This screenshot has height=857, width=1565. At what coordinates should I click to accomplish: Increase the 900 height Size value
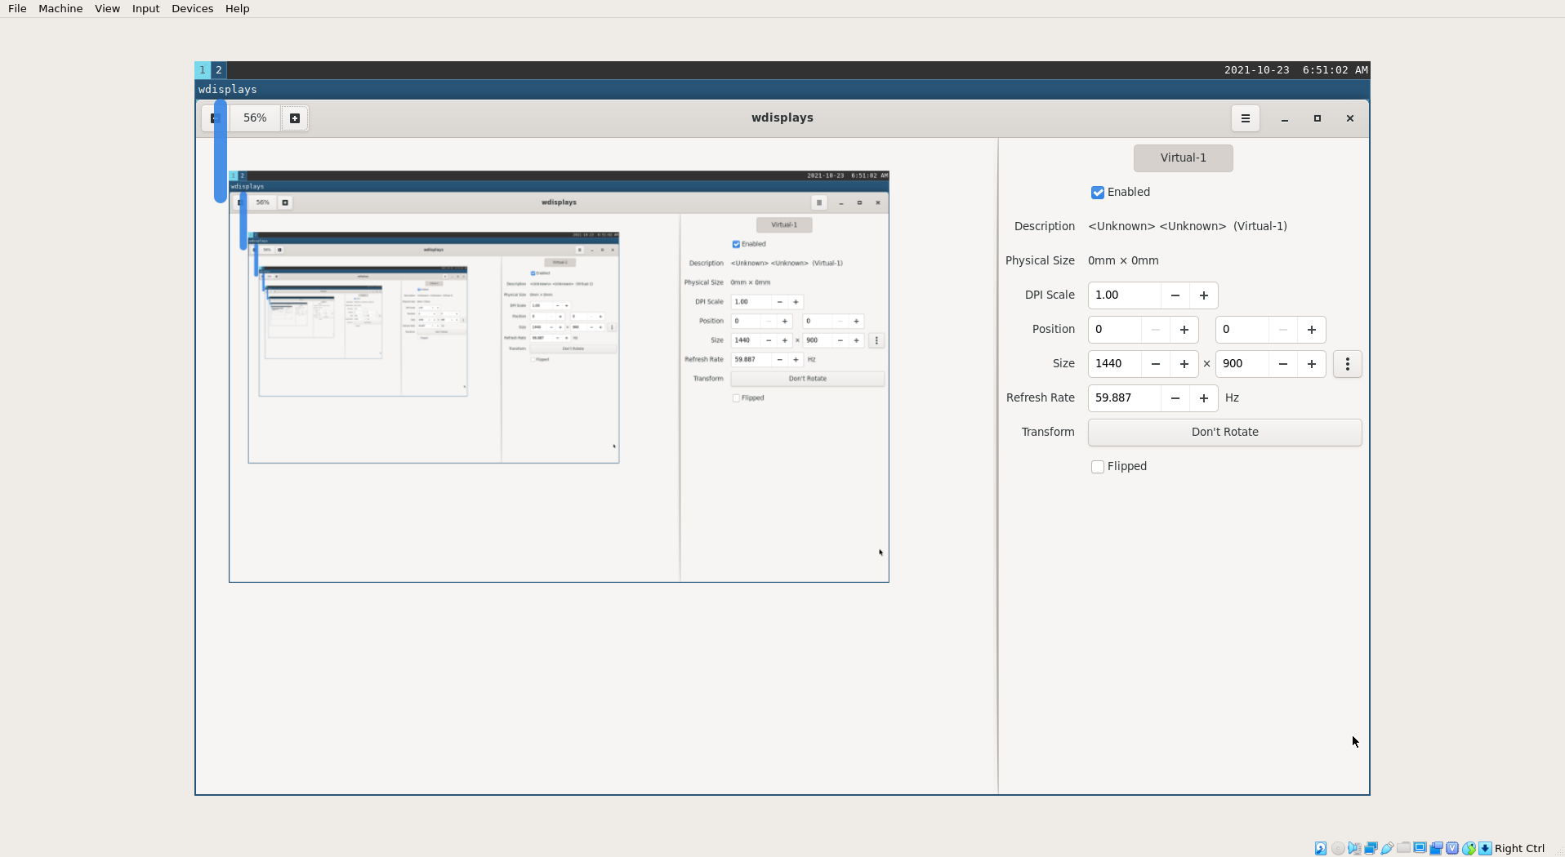(1312, 364)
